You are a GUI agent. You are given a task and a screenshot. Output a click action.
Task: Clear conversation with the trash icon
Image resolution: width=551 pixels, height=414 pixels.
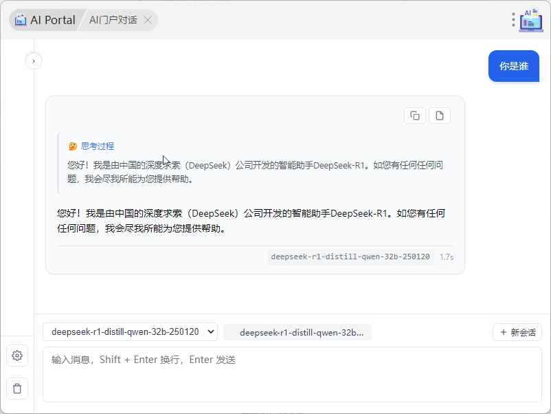pos(17,389)
